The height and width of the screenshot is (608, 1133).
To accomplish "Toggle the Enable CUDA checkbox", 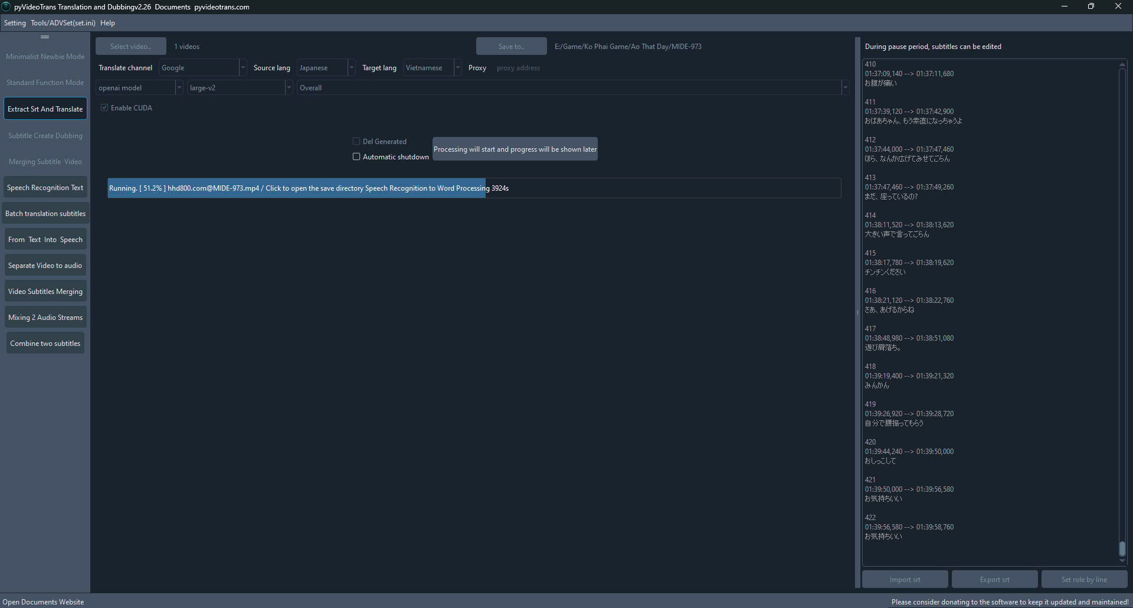I will (x=104, y=108).
